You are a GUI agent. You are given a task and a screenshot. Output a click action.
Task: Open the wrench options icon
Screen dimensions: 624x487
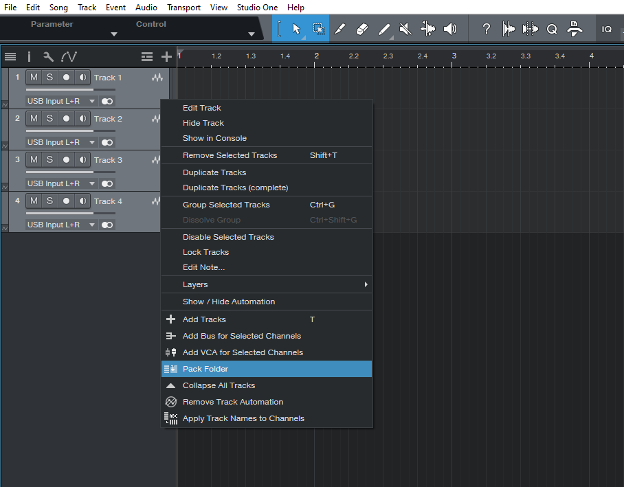48,57
